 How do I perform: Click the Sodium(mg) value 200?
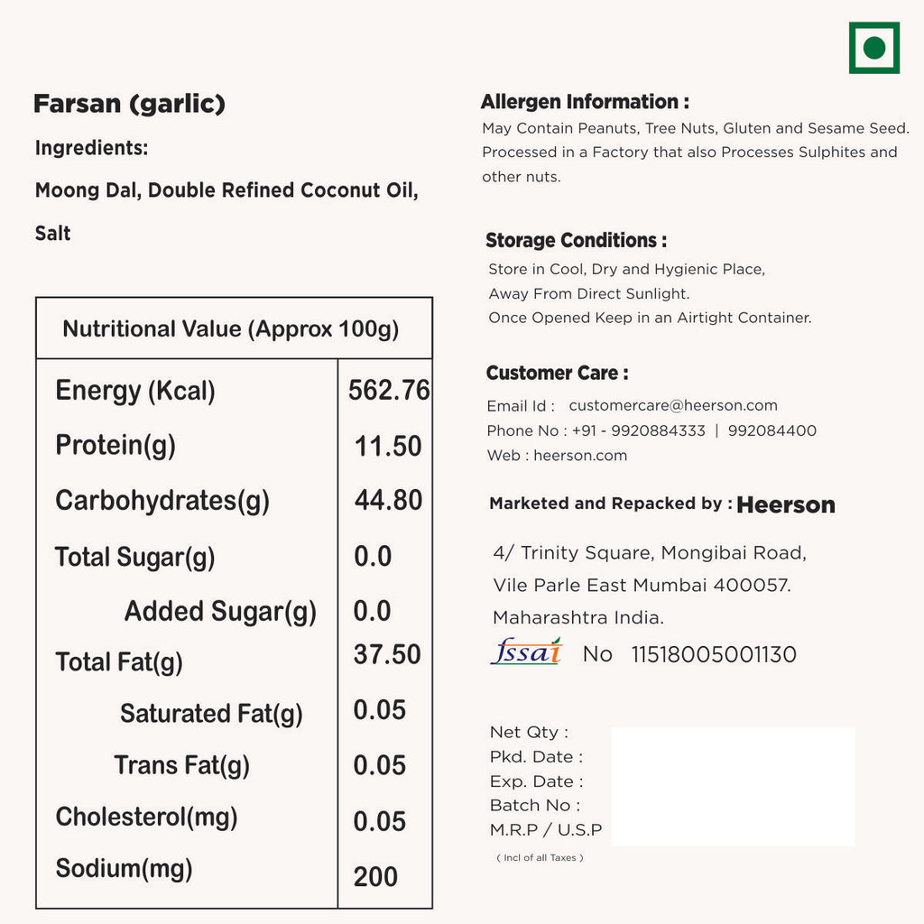pos(375,876)
